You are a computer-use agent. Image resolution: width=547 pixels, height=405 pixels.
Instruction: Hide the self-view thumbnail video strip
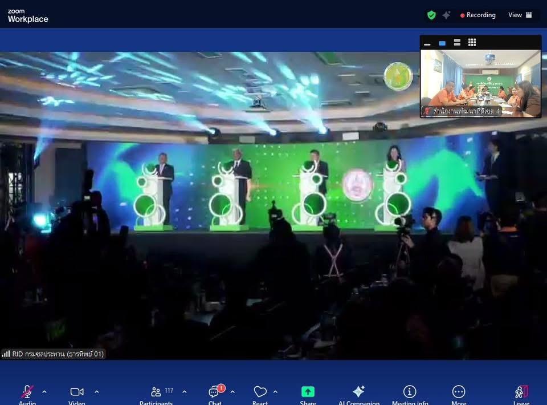coord(427,43)
